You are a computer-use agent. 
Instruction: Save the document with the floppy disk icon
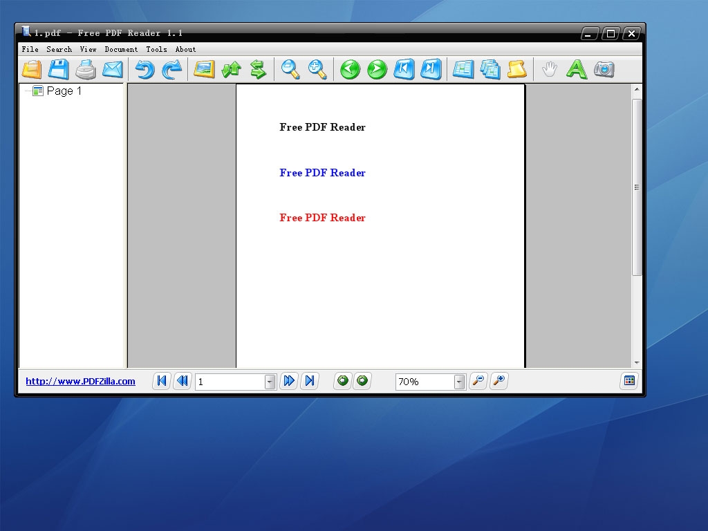pyautogui.click(x=59, y=69)
